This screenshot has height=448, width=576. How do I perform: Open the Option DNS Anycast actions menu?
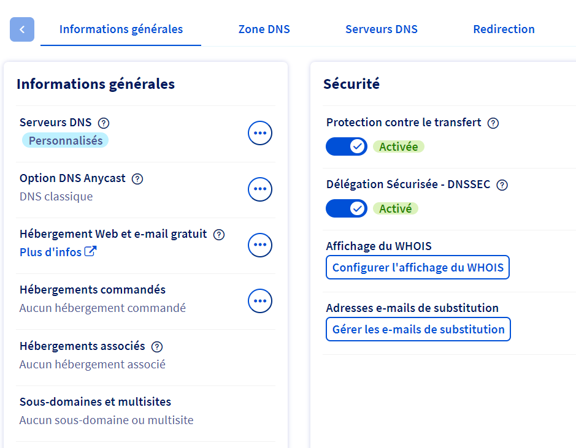click(260, 189)
